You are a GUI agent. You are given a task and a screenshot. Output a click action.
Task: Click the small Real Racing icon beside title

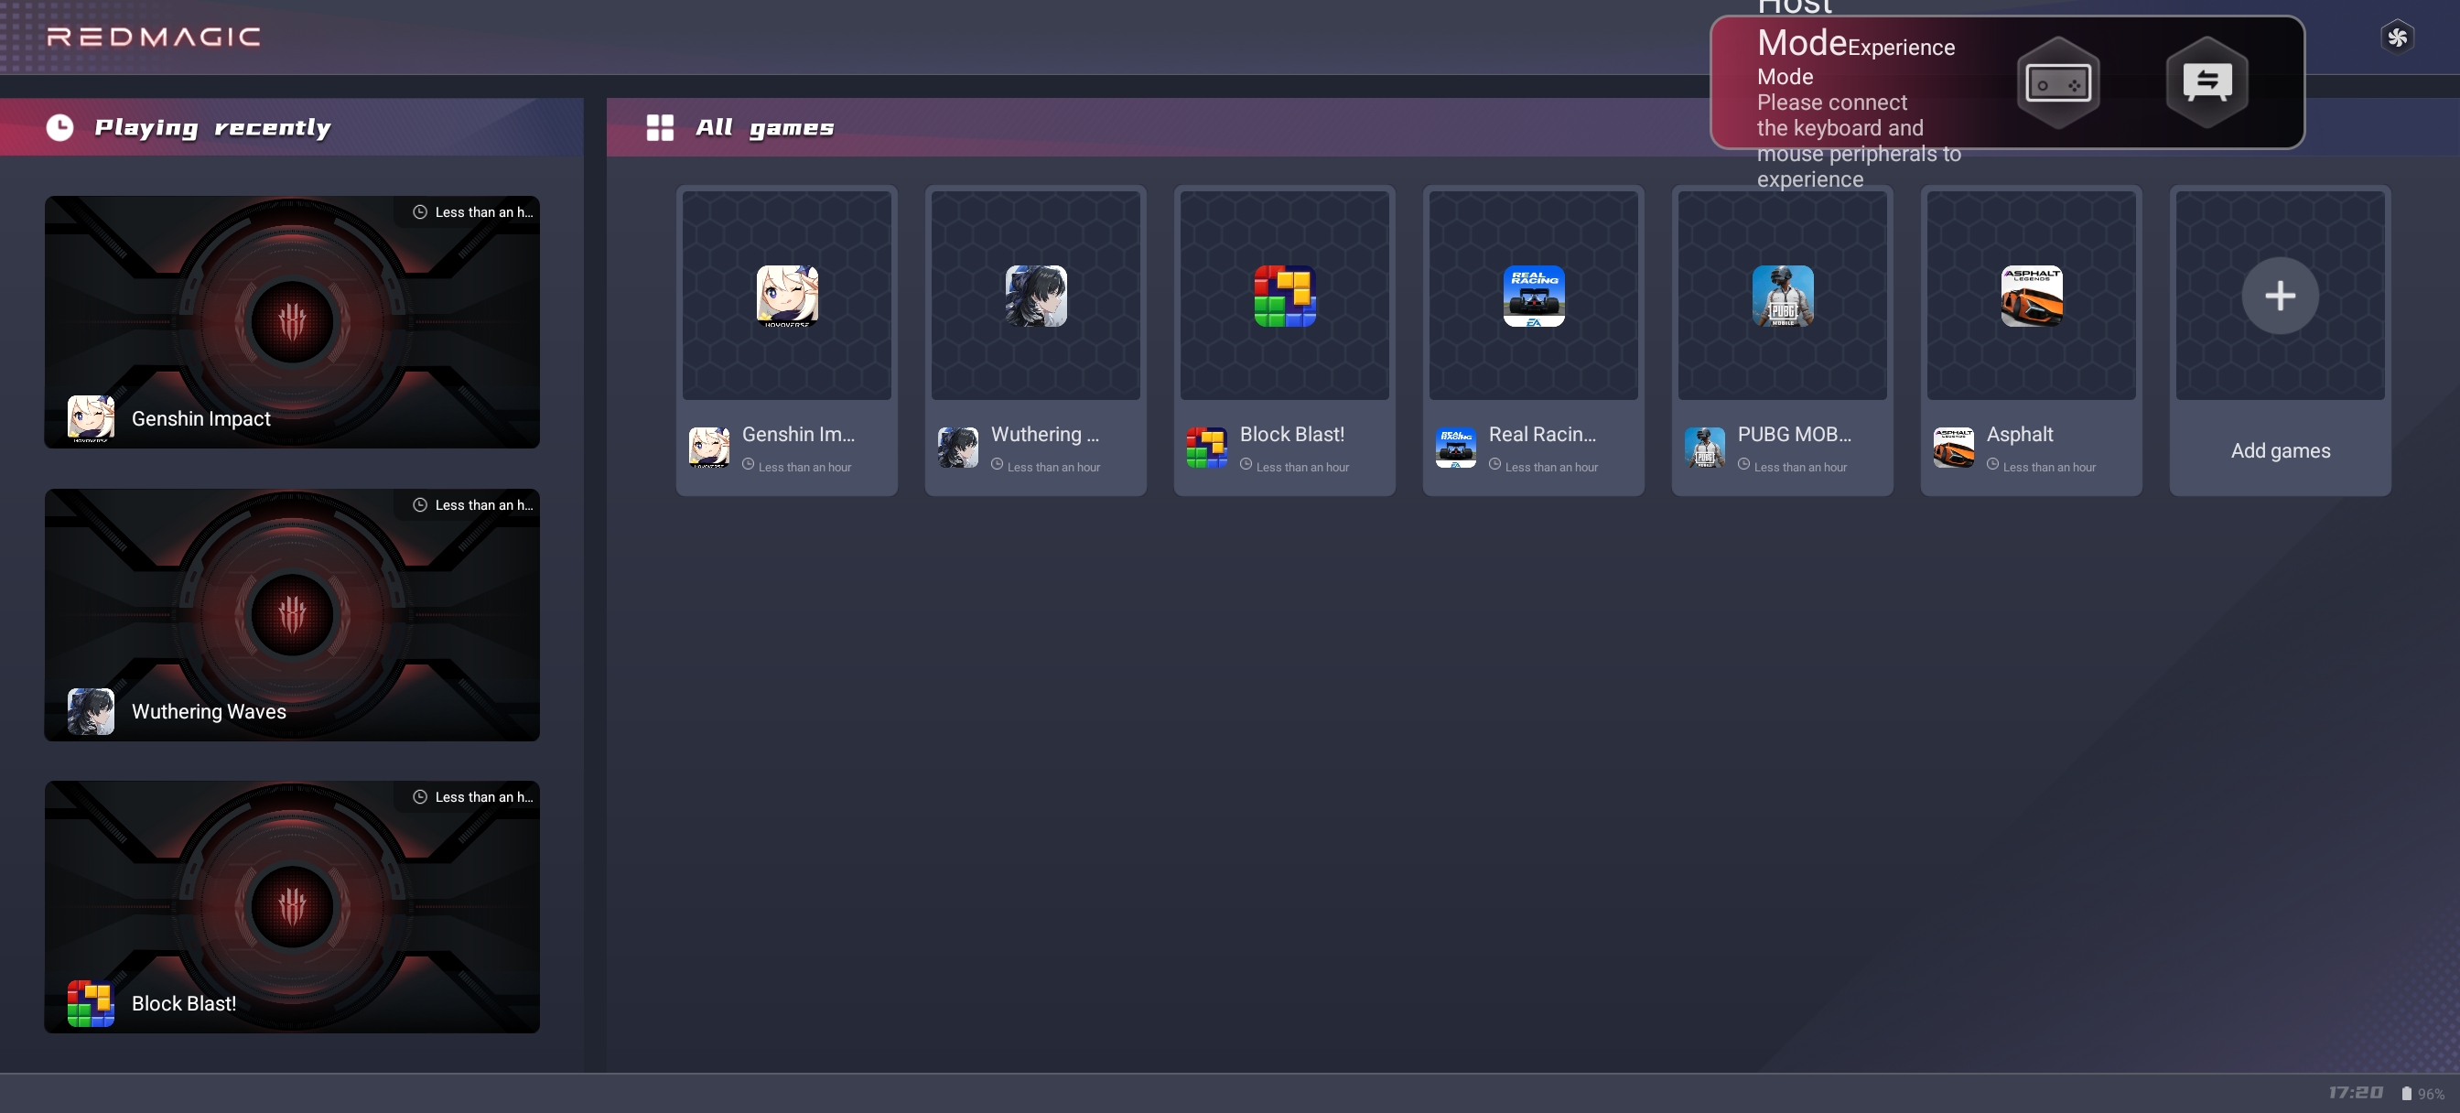tap(1455, 447)
